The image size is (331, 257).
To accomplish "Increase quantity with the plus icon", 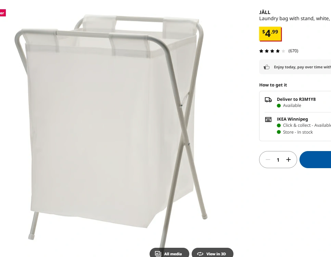I will pyautogui.click(x=288, y=160).
